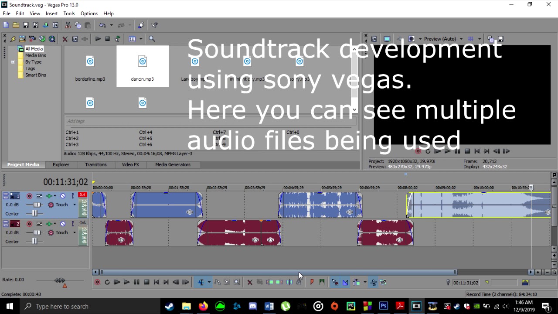The width and height of the screenshot is (558, 314).
Task: Open the Views dropdown arrow in Project Media
Action: [140, 39]
